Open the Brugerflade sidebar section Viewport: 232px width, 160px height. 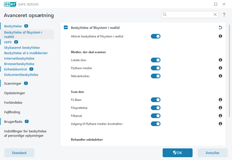click(13, 122)
